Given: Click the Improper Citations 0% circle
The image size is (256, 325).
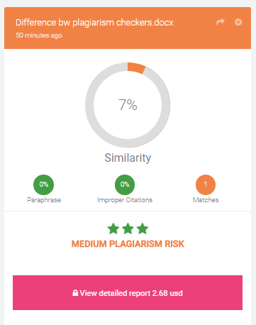Looking at the screenshot, I should pos(125,184).
